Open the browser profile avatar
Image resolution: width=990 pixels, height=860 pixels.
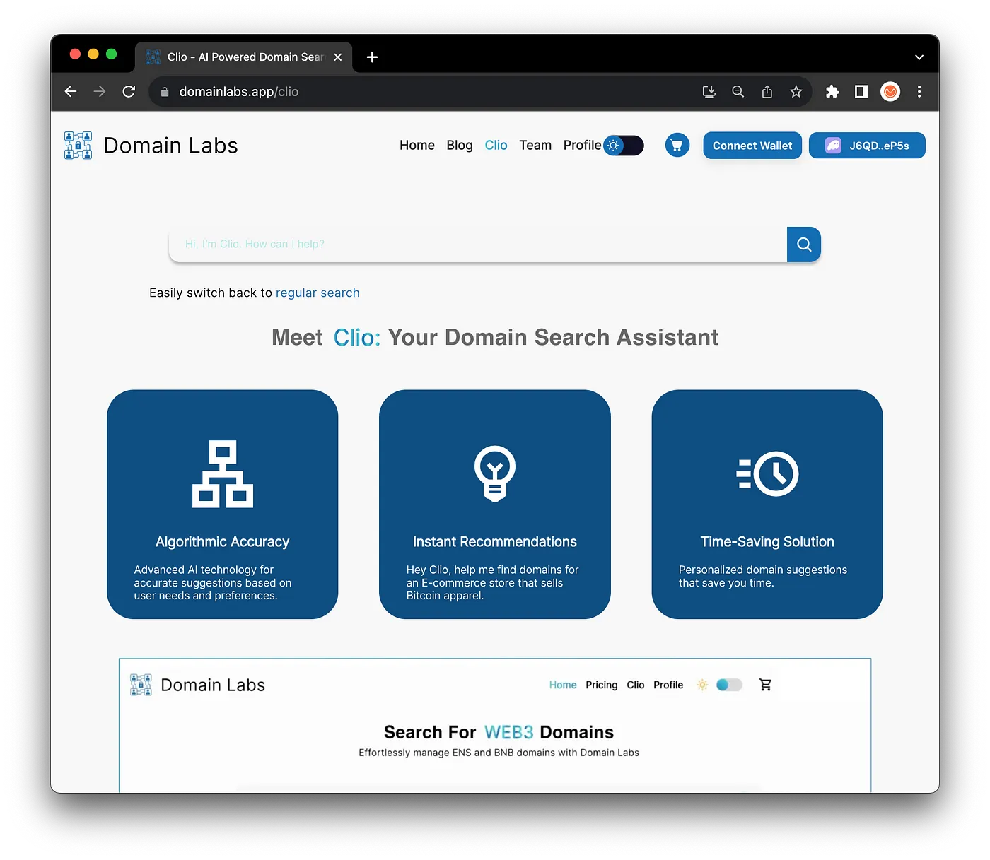[890, 91]
